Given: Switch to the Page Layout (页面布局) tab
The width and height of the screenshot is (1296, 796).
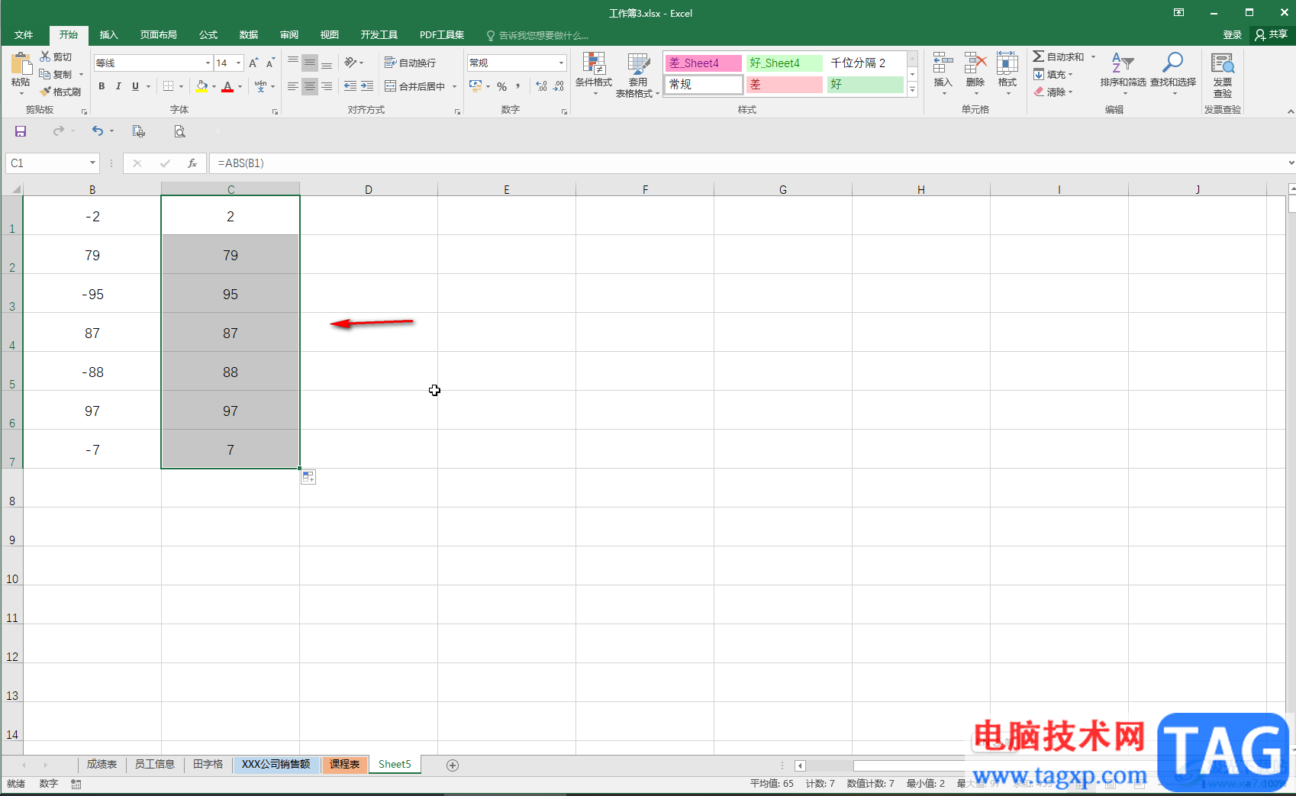Looking at the screenshot, I should coord(159,35).
